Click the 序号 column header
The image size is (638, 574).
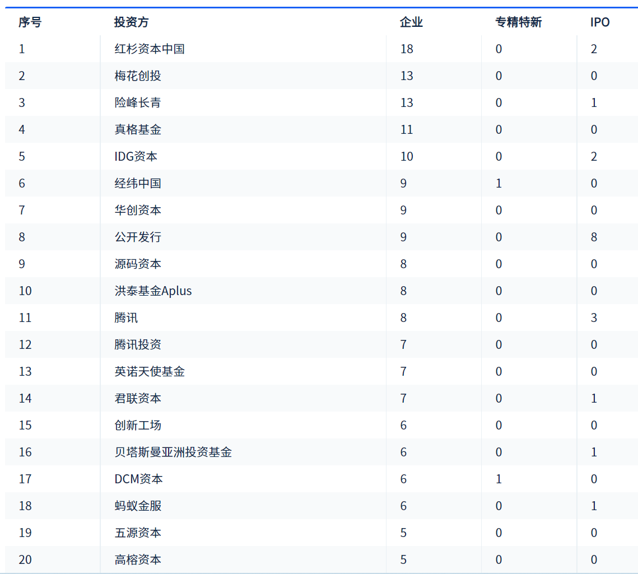point(30,22)
